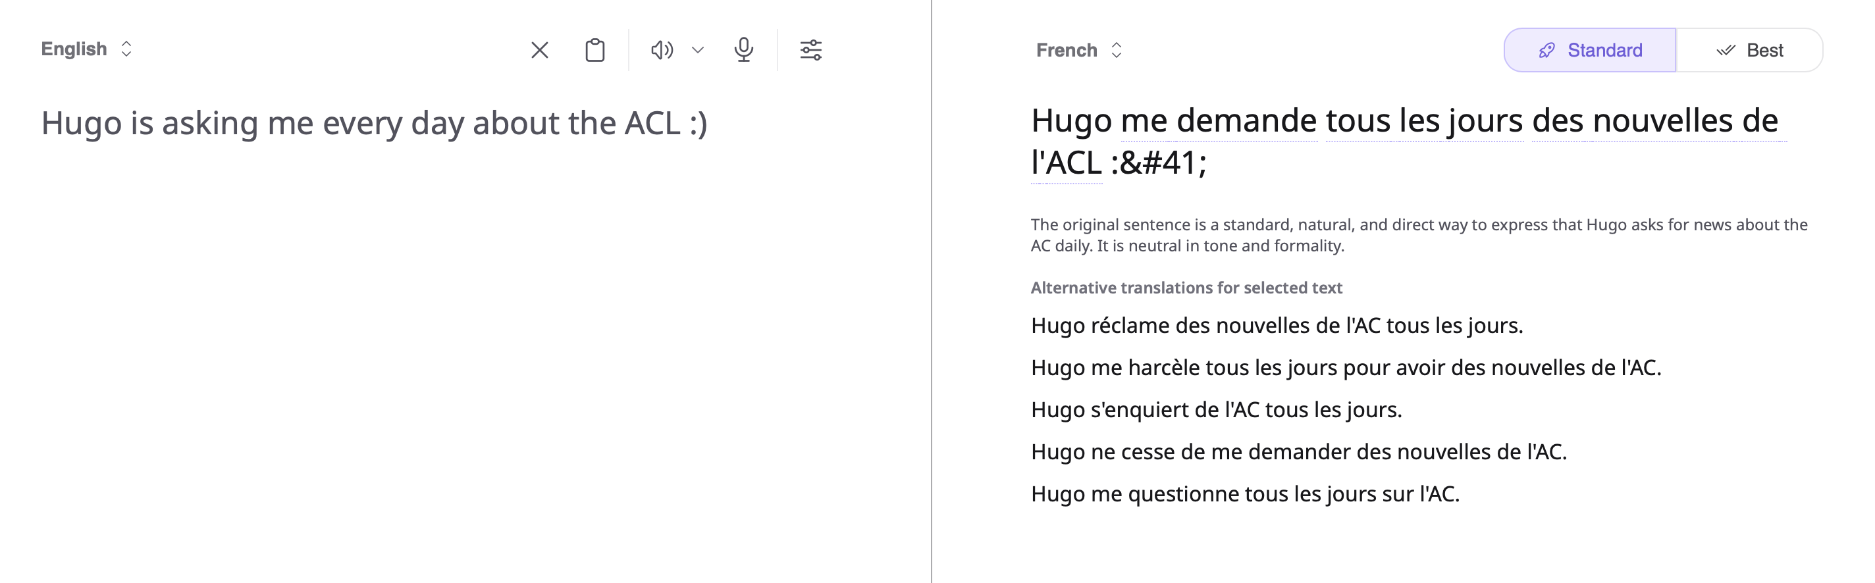This screenshot has height=583, width=1875.
Task: Open the French target language selector
Action: 1078,50
